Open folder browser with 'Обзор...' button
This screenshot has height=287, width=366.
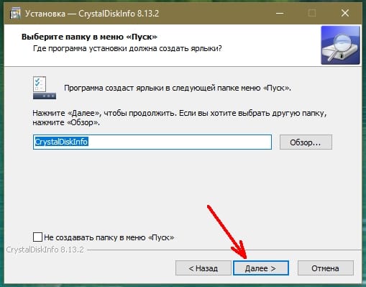click(x=306, y=142)
